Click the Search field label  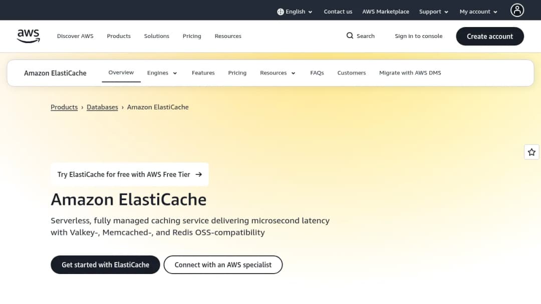coord(365,36)
